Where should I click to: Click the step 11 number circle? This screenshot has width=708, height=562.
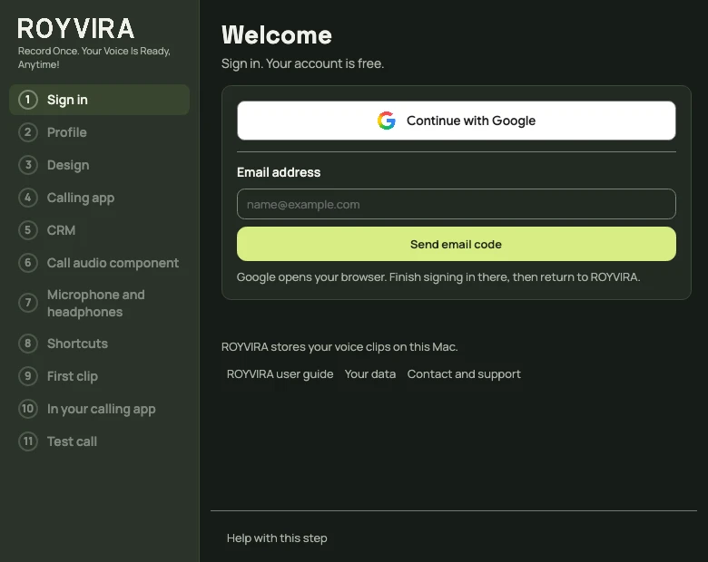28,441
